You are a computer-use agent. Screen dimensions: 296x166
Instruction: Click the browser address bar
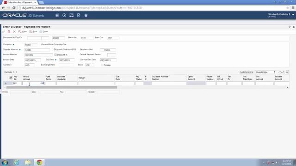(x=151, y=8)
